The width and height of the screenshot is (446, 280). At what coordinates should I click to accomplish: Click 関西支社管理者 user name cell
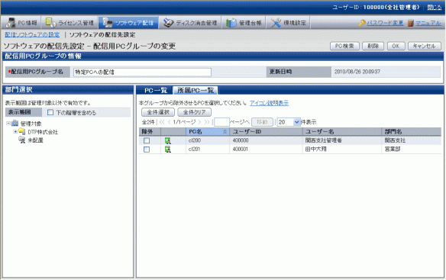(323, 140)
